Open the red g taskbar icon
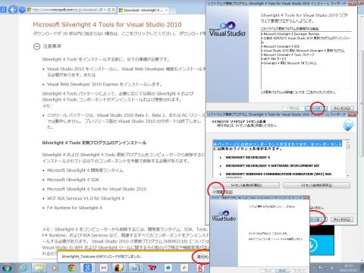Viewport: 364px width, 273px height. click(x=200, y=268)
